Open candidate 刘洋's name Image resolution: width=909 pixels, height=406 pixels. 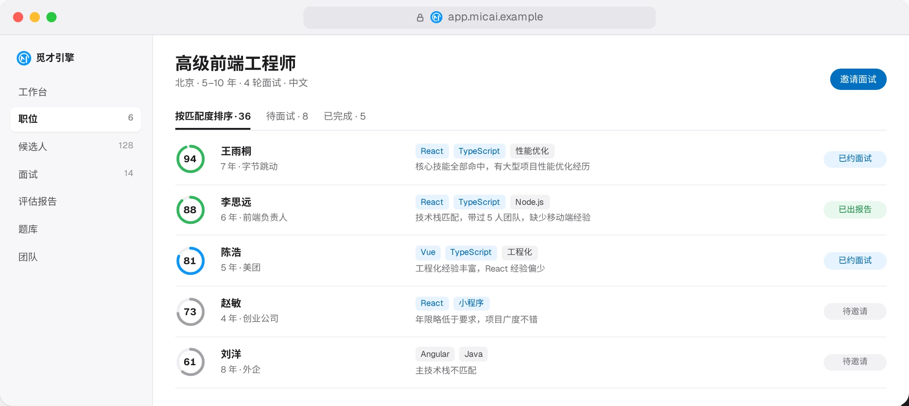231,354
